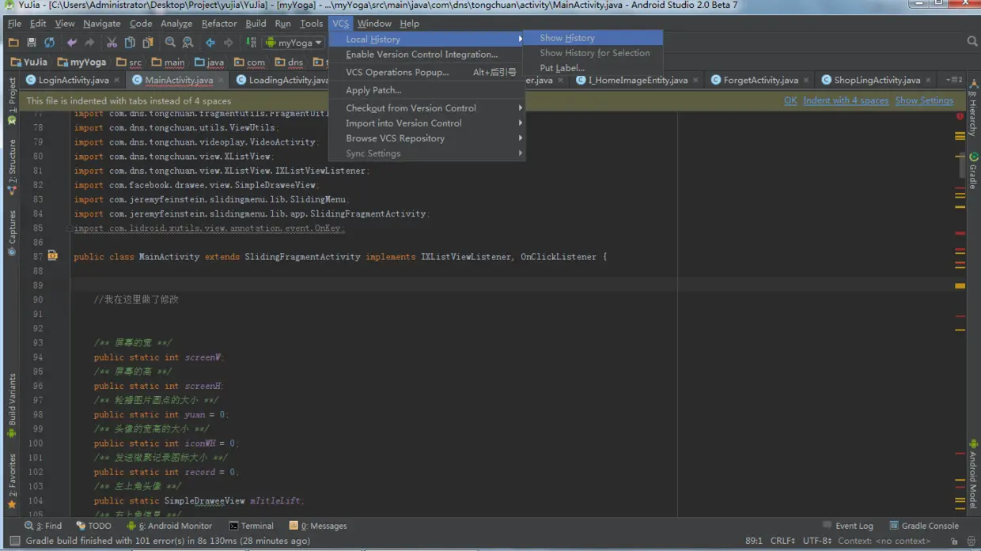Toggle tool window bars icon in status bar

point(14,542)
